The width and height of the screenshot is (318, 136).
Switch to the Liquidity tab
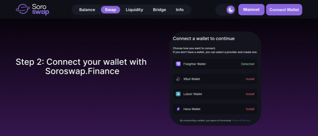pyautogui.click(x=134, y=10)
